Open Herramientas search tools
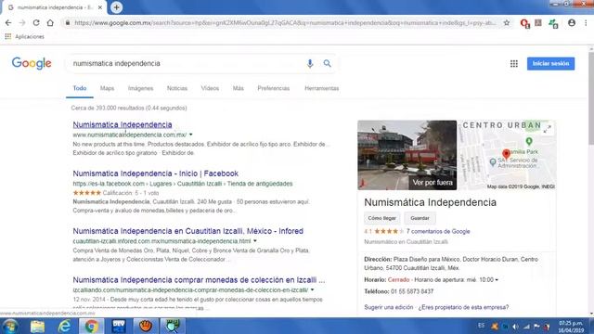The image size is (594, 334). pyautogui.click(x=322, y=88)
